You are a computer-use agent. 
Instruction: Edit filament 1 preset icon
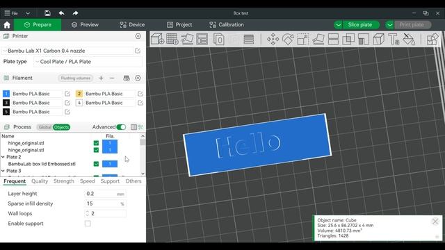coord(67,94)
